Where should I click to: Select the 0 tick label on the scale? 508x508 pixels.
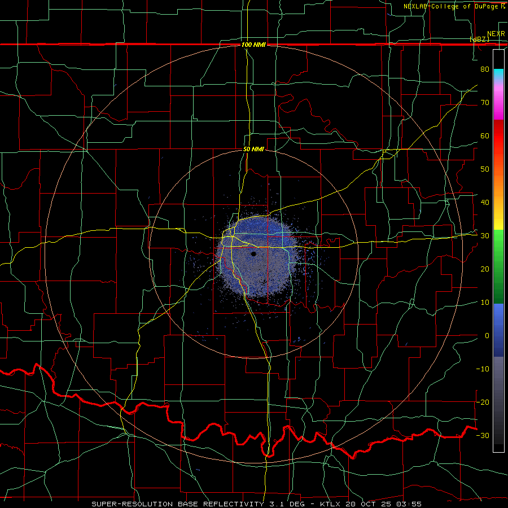487,336
